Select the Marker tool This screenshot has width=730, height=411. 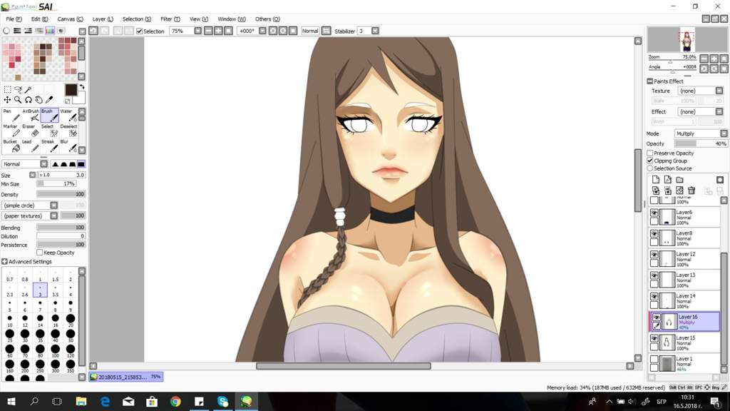click(x=11, y=130)
